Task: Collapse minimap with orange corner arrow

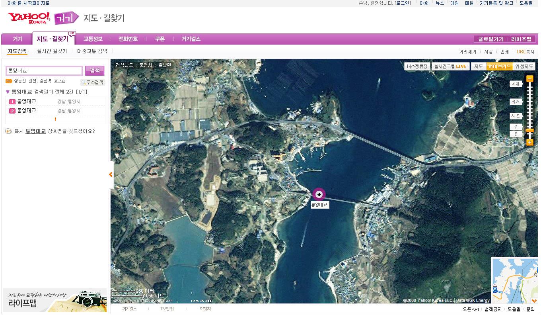Action: (535, 301)
